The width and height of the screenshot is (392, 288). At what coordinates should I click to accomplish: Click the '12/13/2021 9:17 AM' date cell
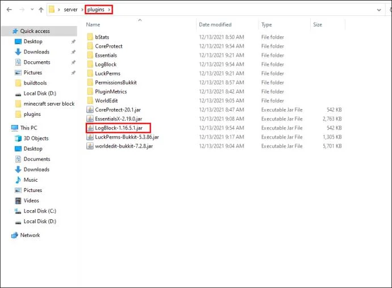click(222, 137)
